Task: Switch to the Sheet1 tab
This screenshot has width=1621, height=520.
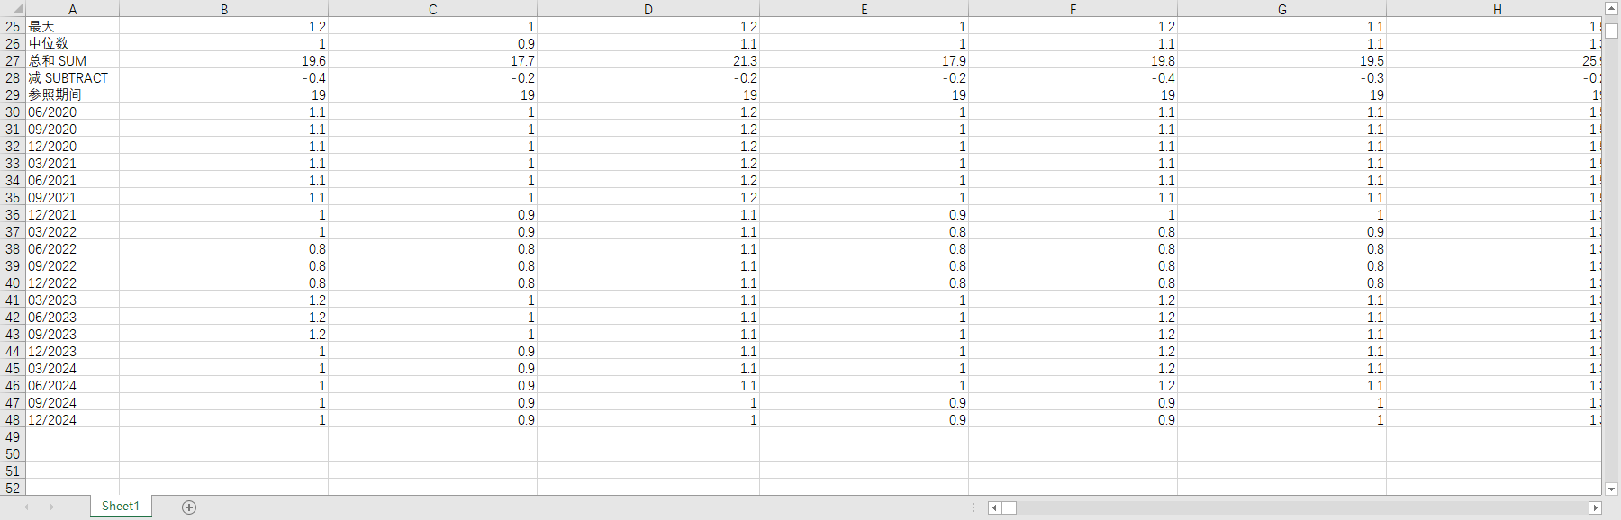Action: (x=121, y=507)
